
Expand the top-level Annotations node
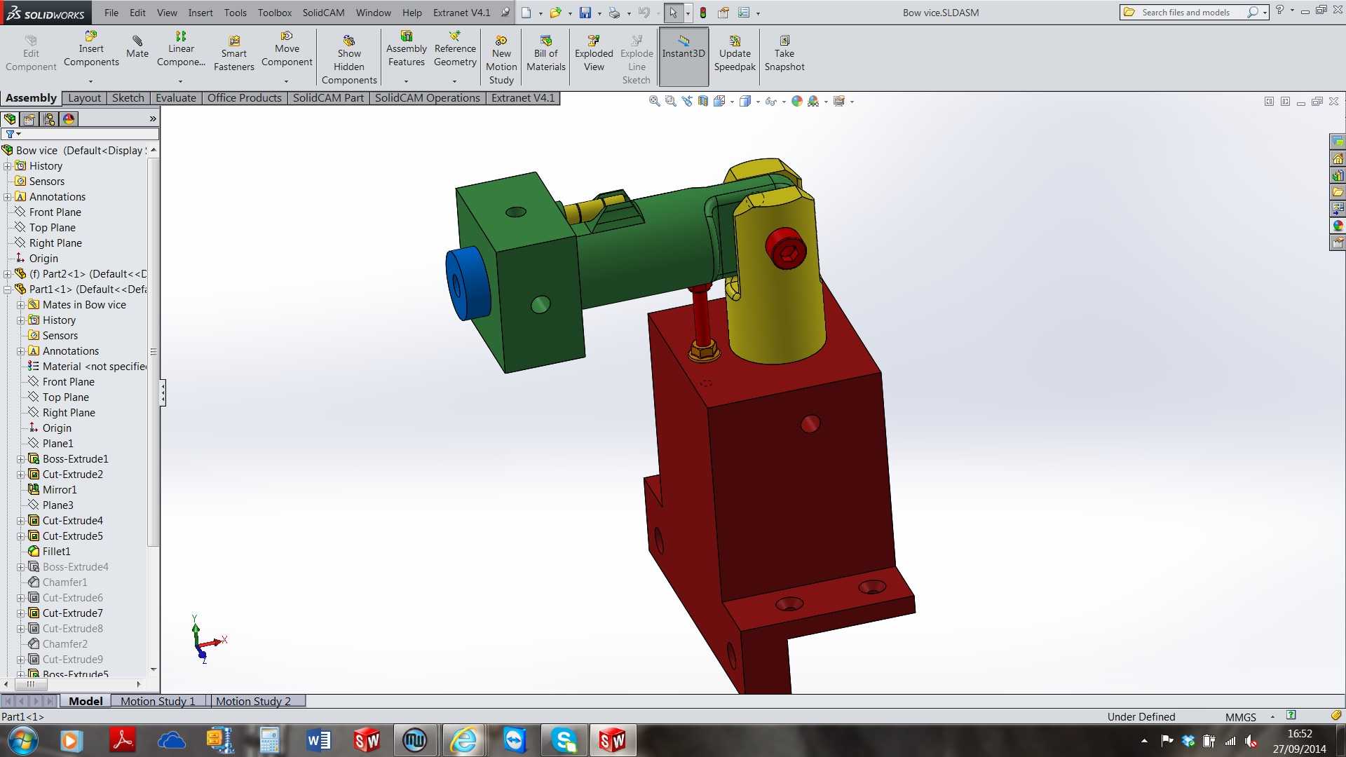(8, 197)
